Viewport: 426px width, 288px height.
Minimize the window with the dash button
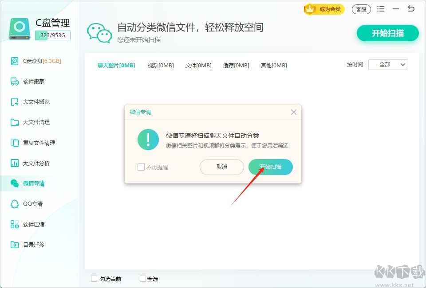[396, 9]
